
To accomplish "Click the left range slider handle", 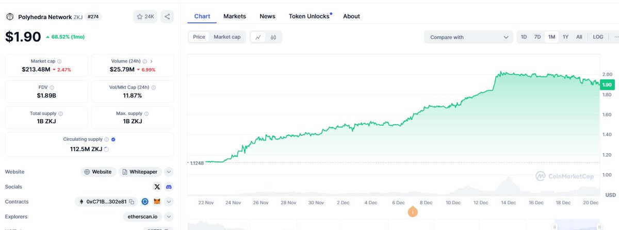I will tap(556, 226).
